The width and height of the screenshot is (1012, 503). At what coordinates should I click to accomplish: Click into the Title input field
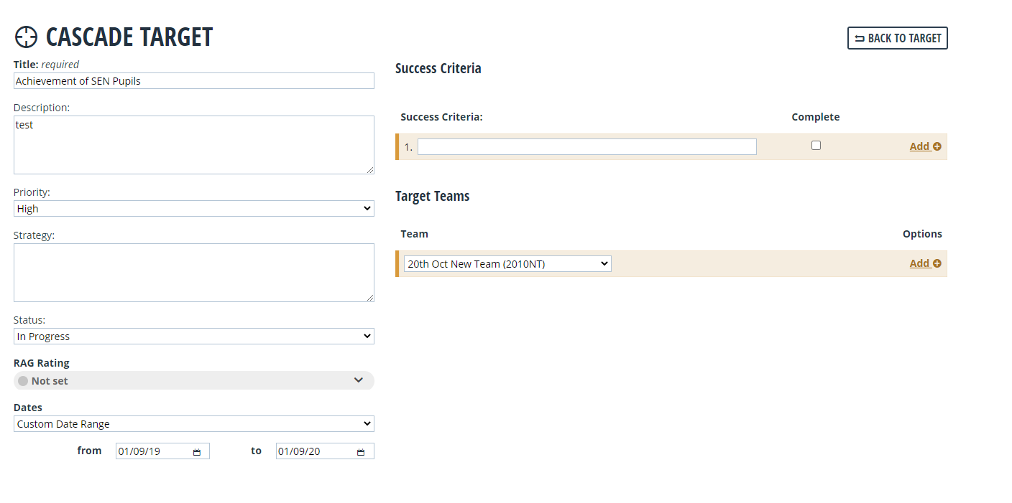[193, 81]
